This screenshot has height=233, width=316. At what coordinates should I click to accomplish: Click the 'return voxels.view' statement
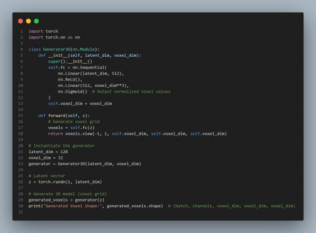pos(137,134)
